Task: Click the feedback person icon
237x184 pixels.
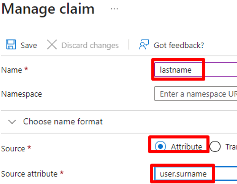Action: (144, 45)
